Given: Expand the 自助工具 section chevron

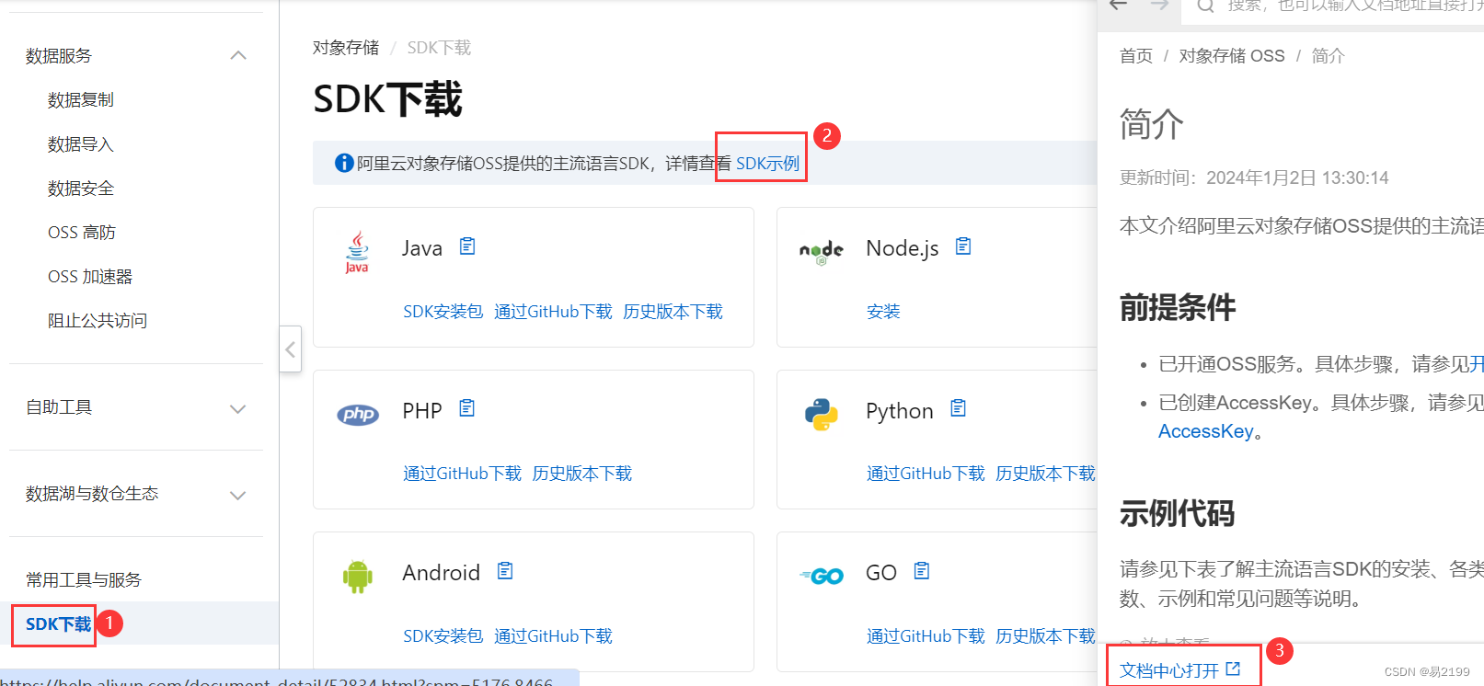Looking at the screenshot, I should (x=238, y=409).
